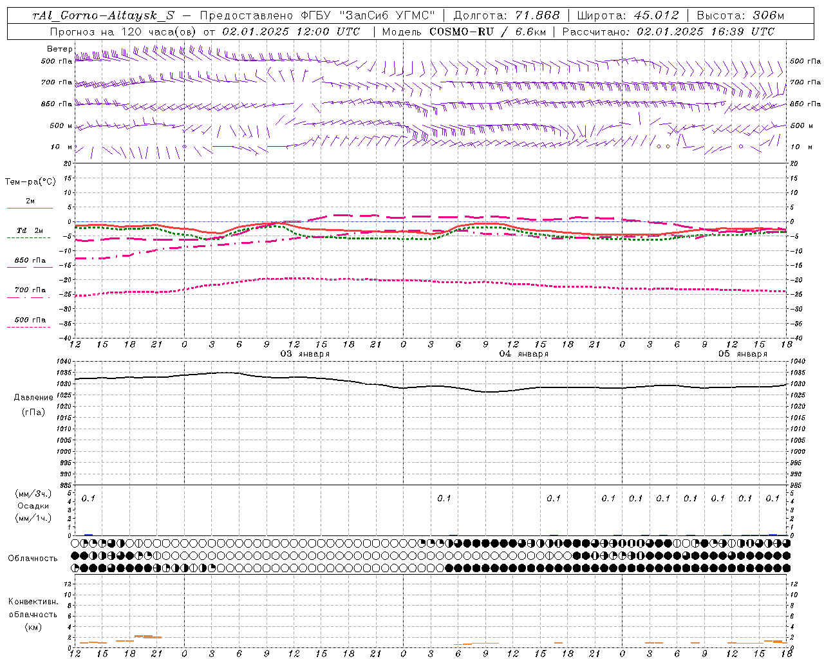Select the Широта: 45.012 field
The height and width of the screenshot is (659, 824).
click(628, 15)
